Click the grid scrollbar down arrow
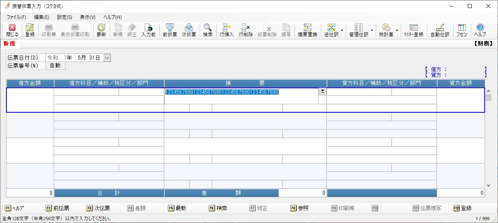This screenshot has height=223, width=498. tap(488, 186)
